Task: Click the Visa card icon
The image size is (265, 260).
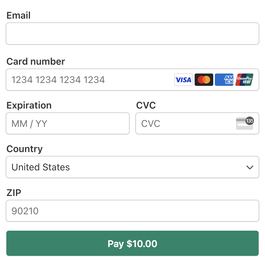Action: [183, 80]
